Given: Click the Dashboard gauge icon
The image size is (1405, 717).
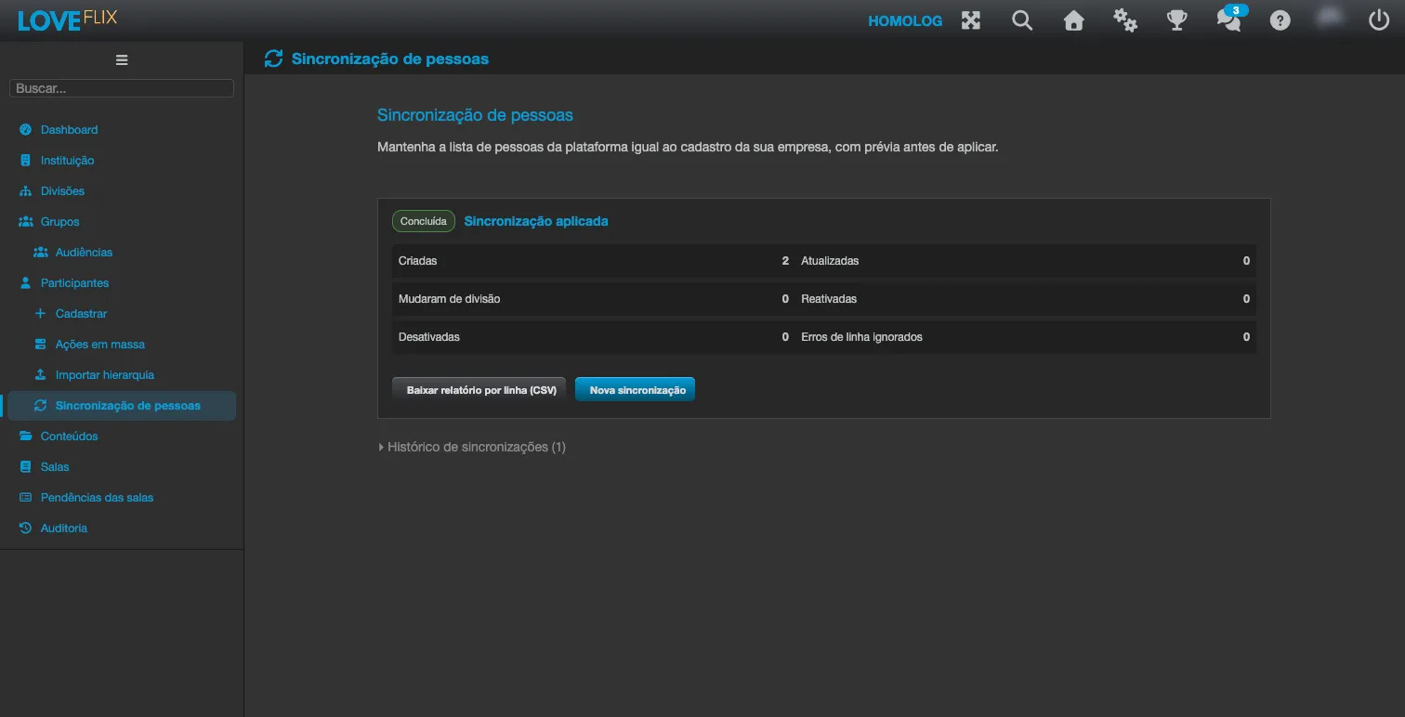Looking at the screenshot, I should (26, 130).
